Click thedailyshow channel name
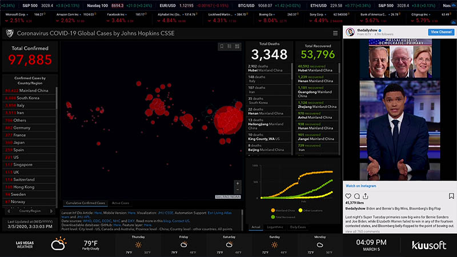457x257 pixels. coord(367,30)
